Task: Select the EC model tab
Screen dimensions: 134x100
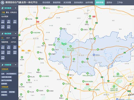Action: point(3,38)
